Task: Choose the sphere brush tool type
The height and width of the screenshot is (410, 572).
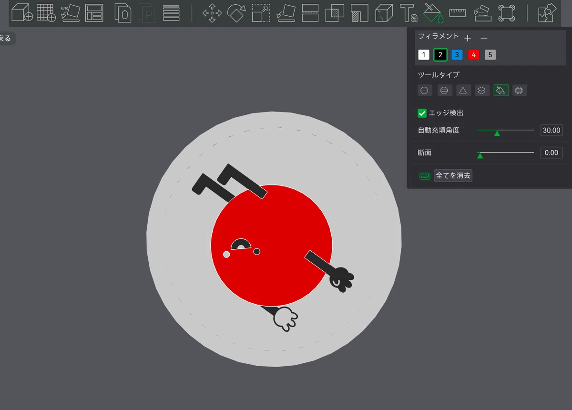Action: click(x=444, y=90)
